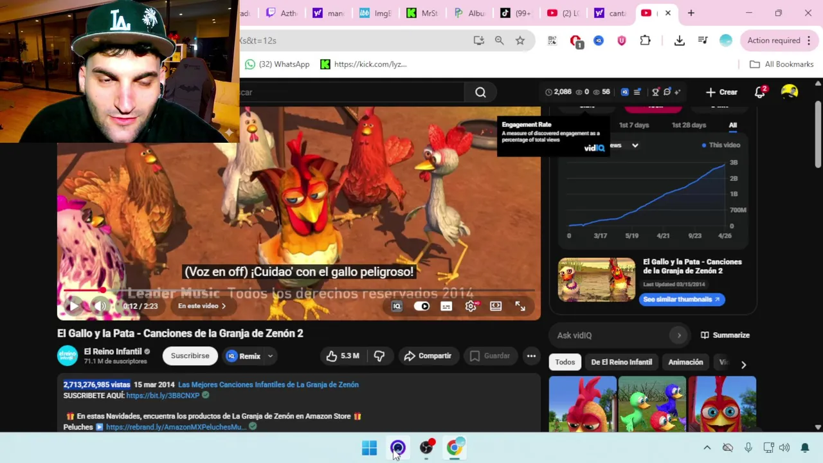
Task: Toggle subtitles in the video player
Action: click(x=446, y=306)
